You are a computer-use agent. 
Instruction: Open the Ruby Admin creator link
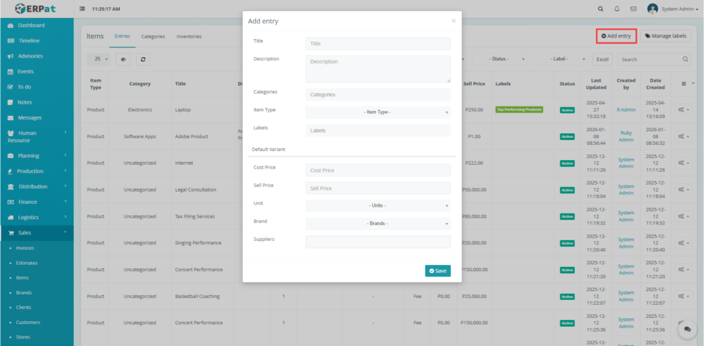(626, 136)
